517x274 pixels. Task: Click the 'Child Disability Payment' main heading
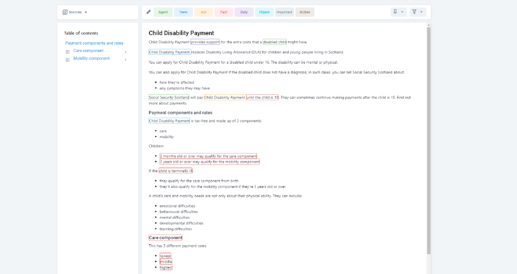tap(181, 33)
